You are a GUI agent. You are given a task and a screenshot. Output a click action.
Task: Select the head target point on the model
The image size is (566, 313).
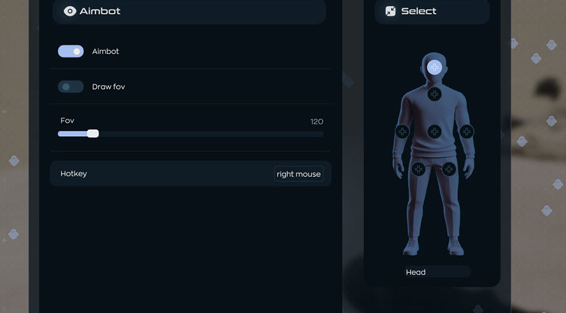(434, 67)
